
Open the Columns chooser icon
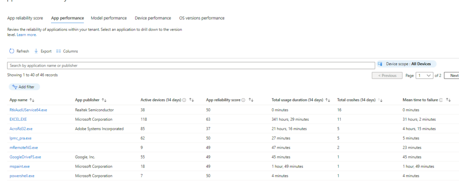tap(58, 51)
